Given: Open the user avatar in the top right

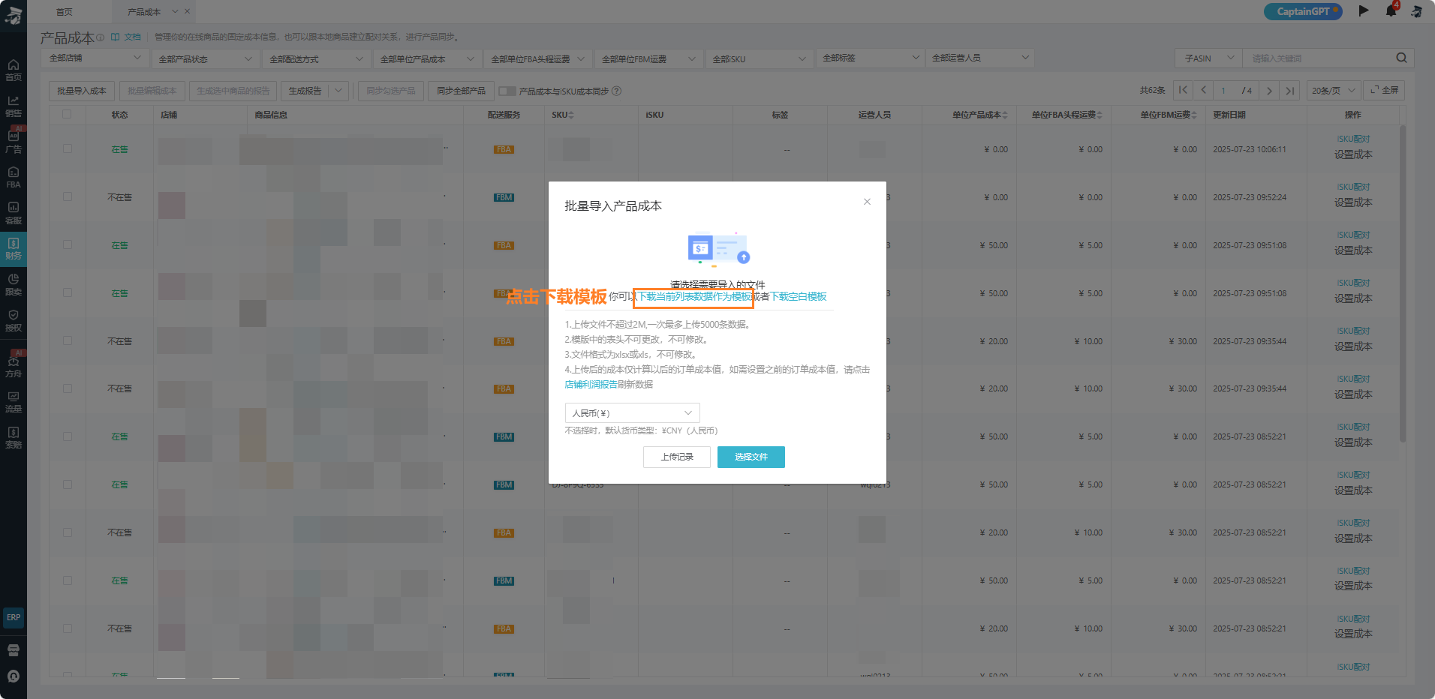Looking at the screenshot, I should (x=1416, y=11).
